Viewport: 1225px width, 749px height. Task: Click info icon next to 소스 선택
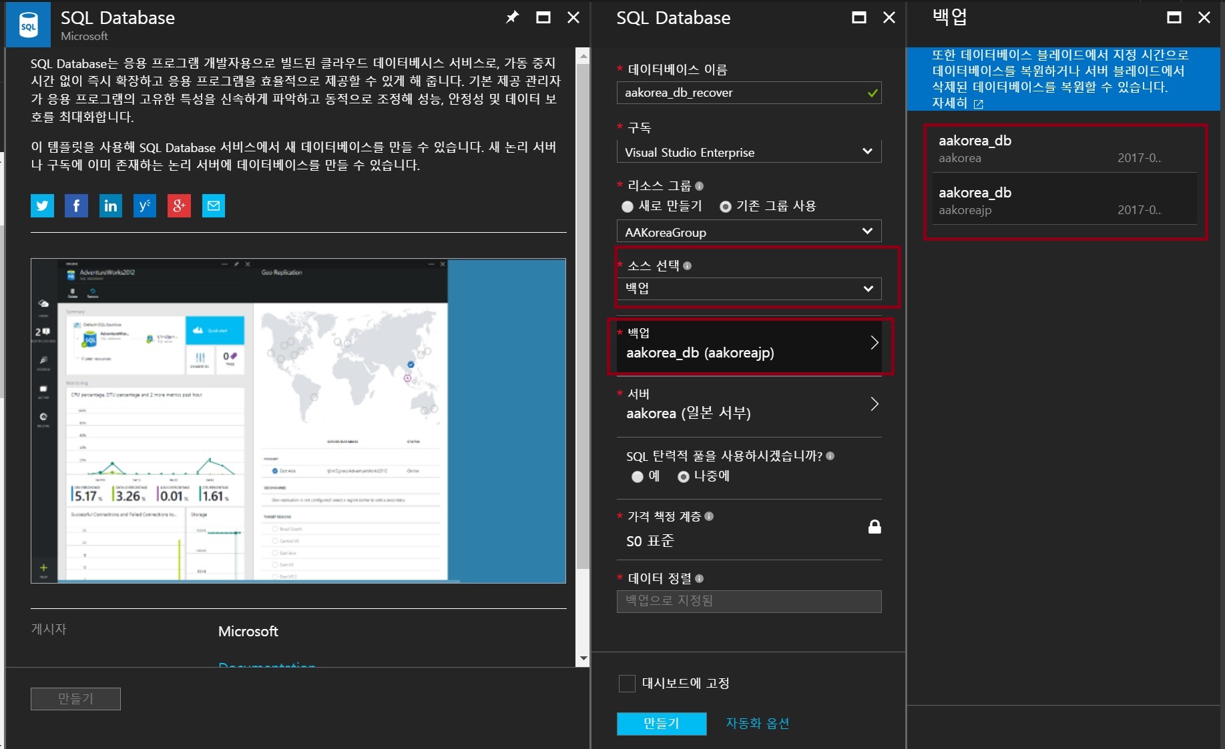pos(687,265)
